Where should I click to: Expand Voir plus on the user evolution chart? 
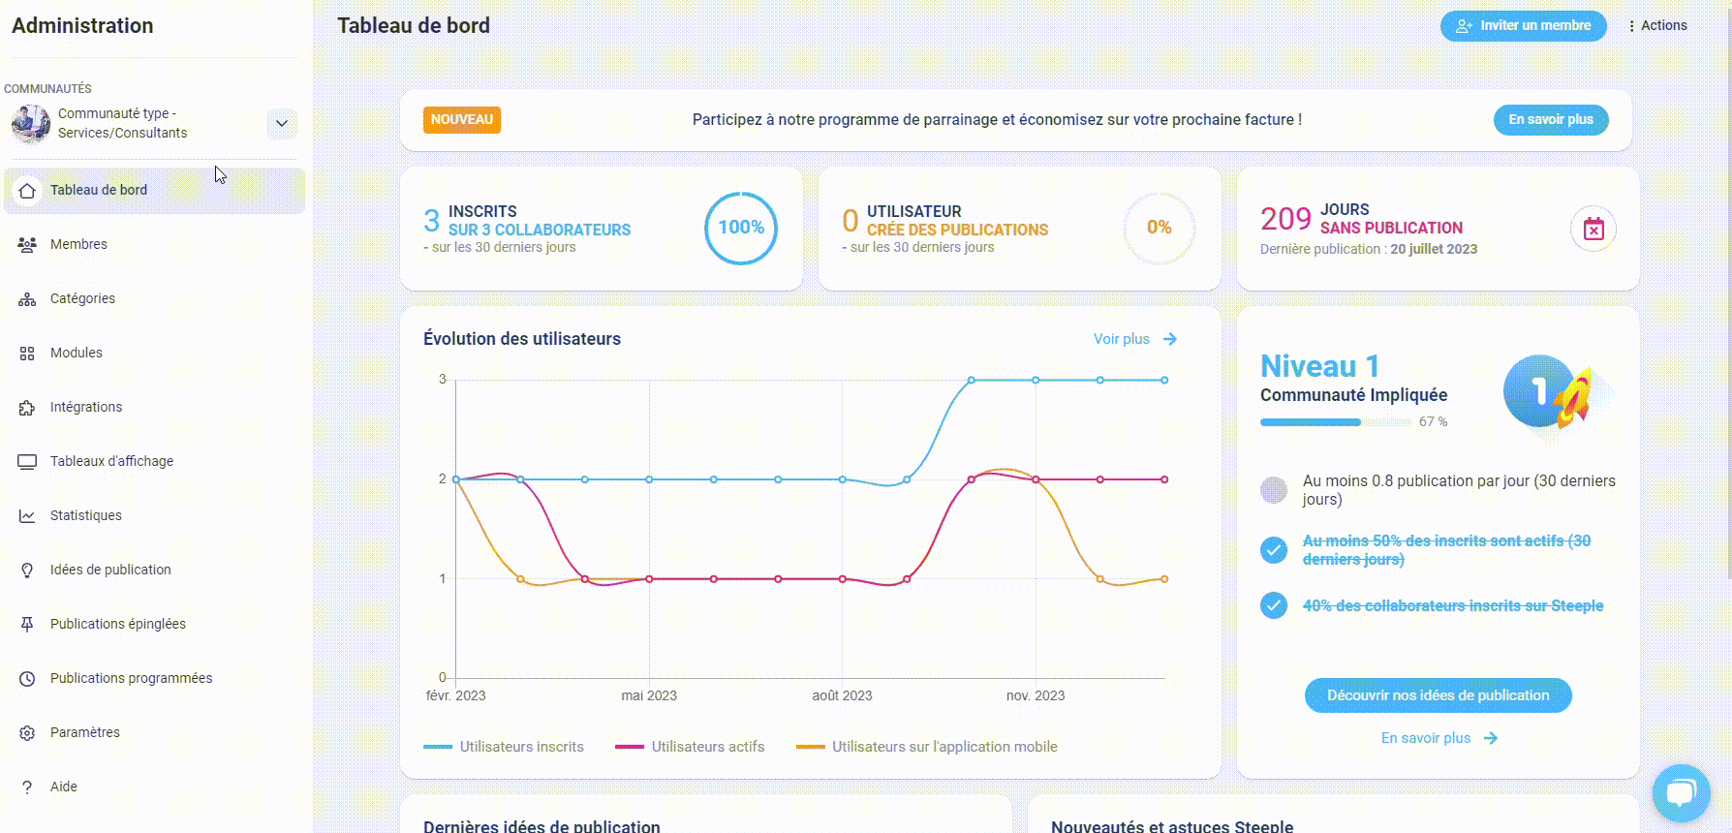[1135, 339]
